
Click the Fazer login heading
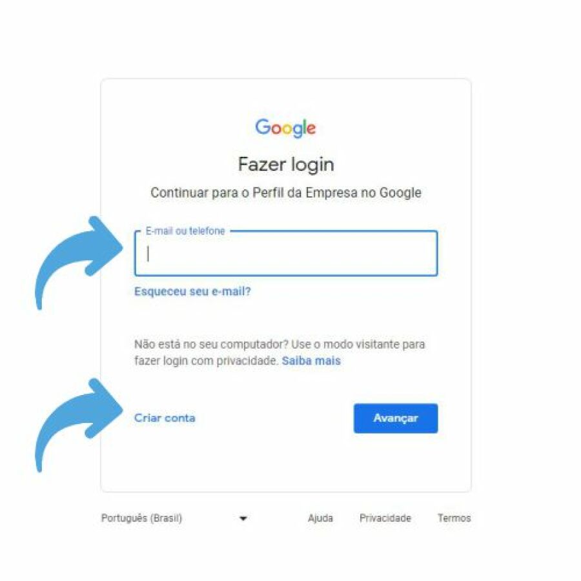pyautogui.click(x=286, y=165)
